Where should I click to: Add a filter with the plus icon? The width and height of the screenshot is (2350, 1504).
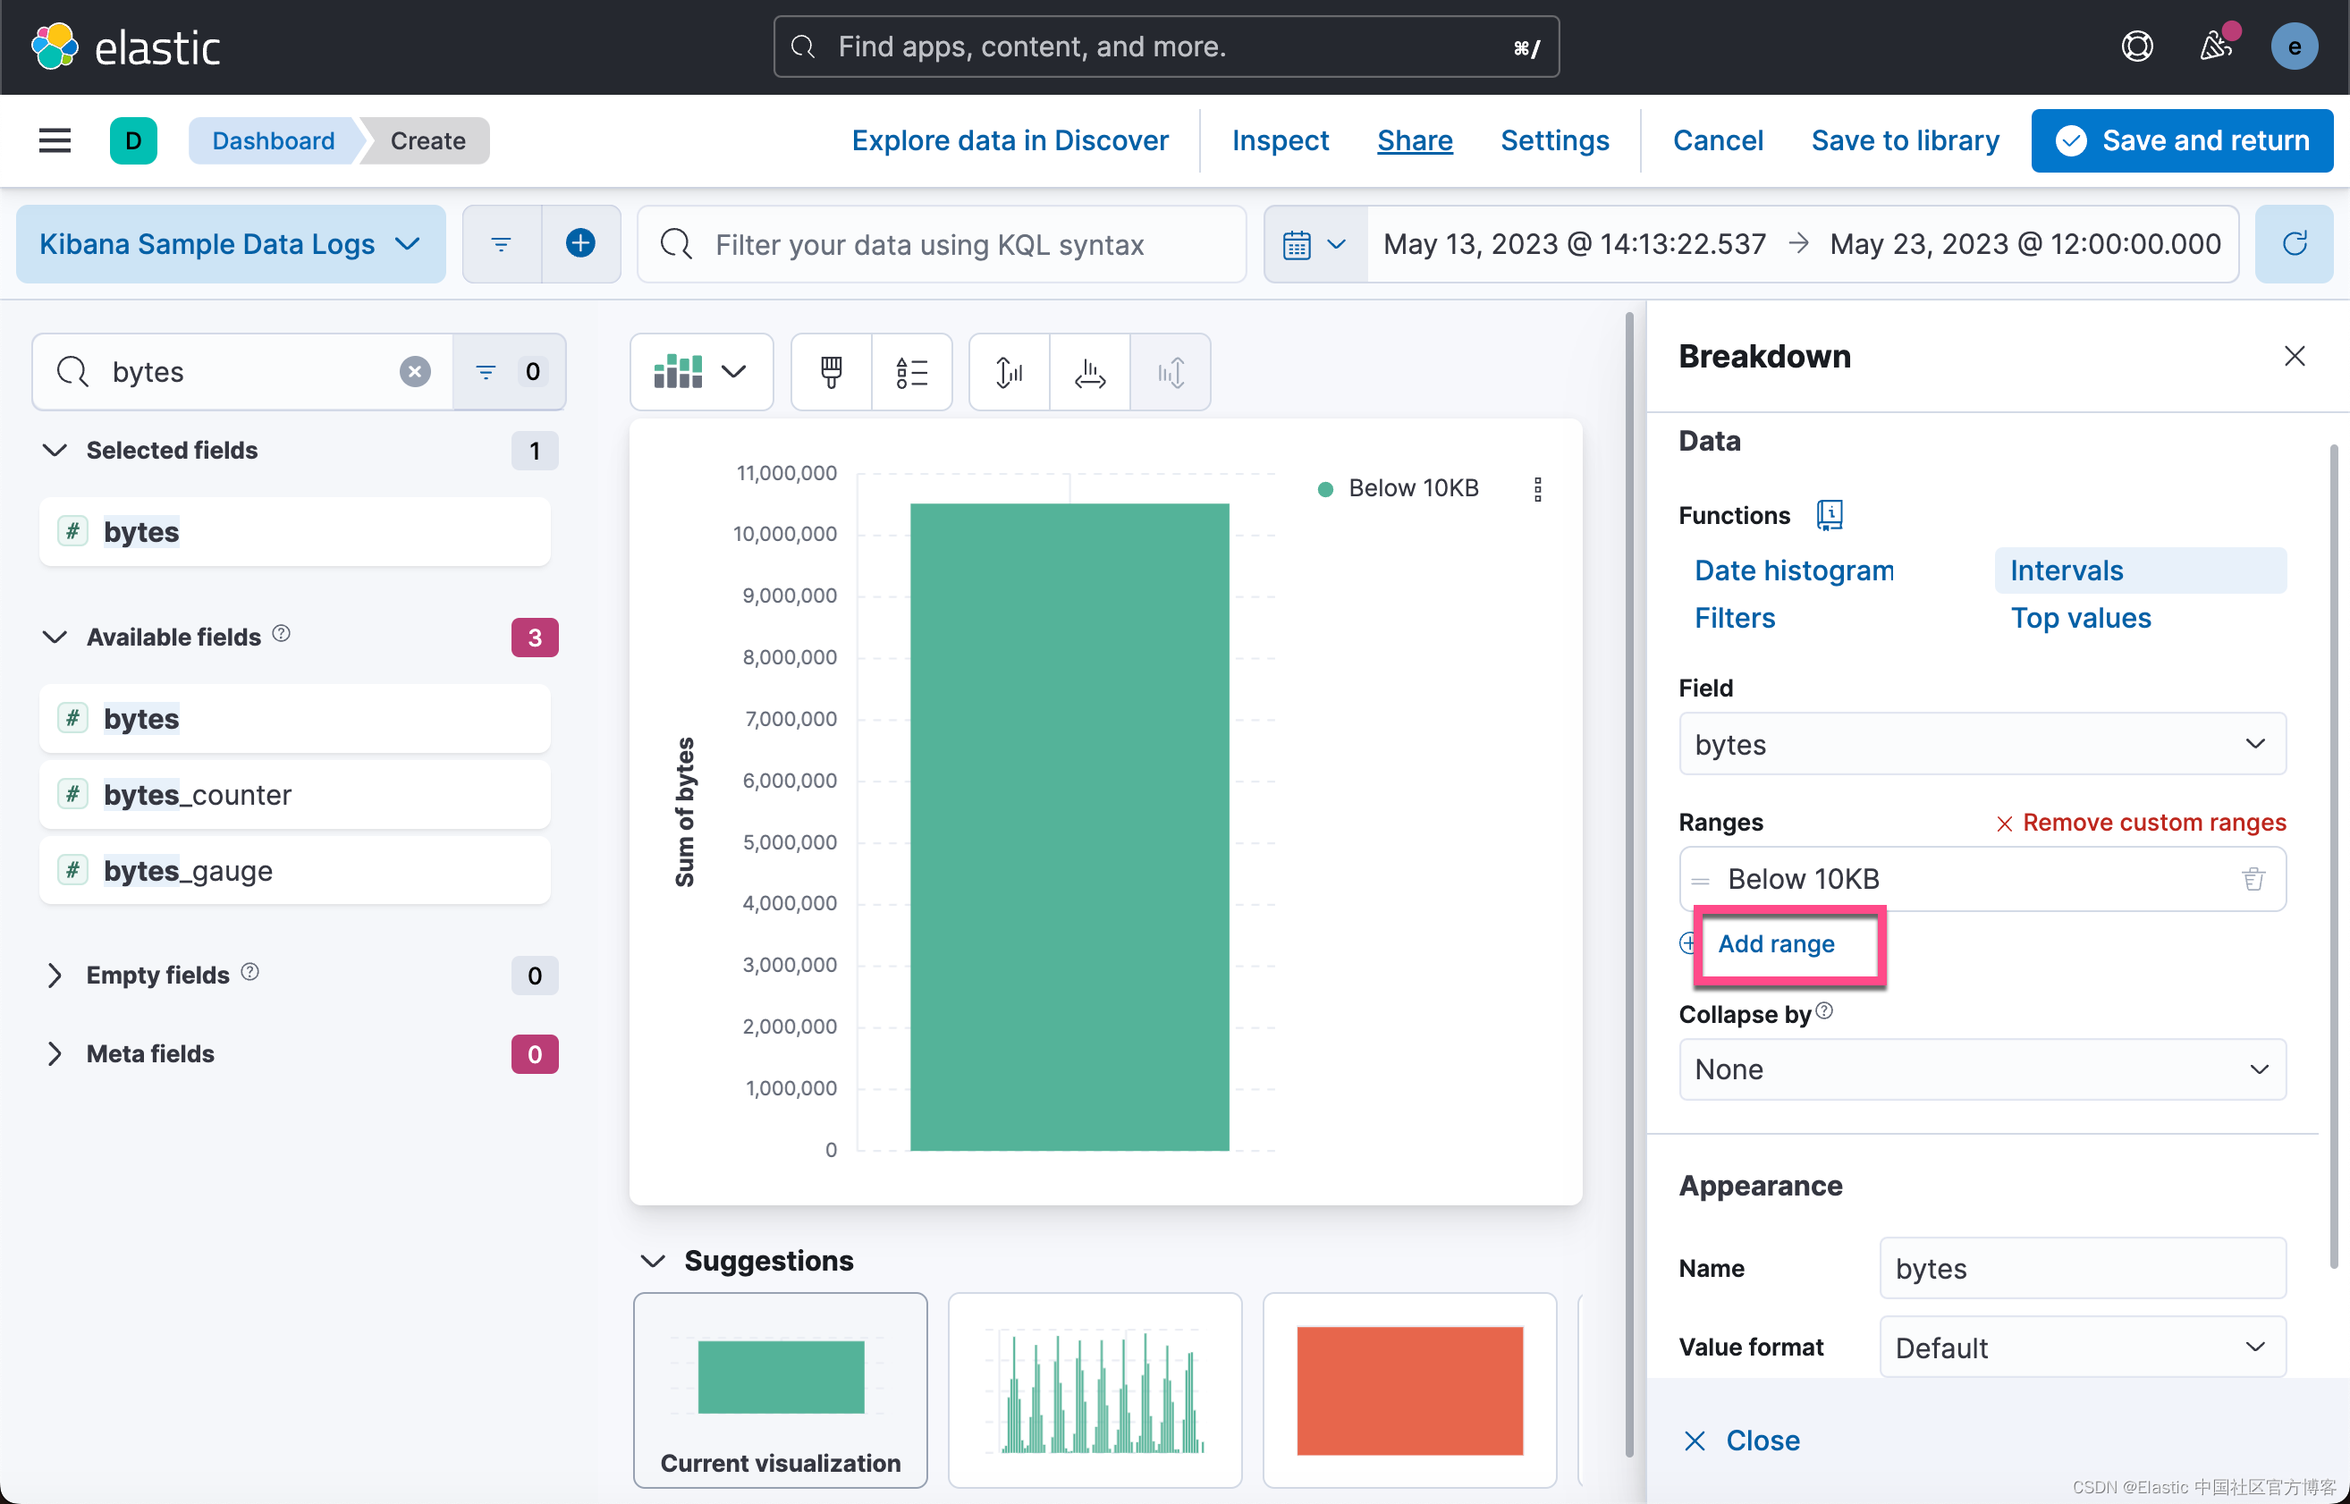pyautogui.click(x=580, y=243)
